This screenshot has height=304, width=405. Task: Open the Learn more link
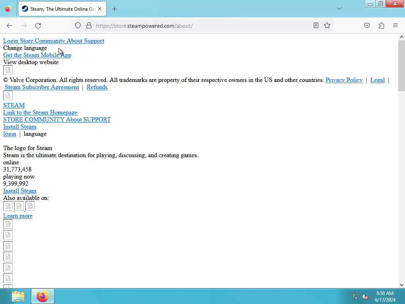pos(18,216)
